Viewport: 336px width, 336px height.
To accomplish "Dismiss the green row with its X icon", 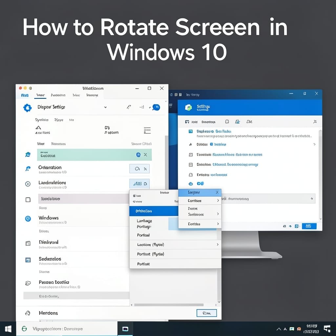I will (x=145, y=155).
